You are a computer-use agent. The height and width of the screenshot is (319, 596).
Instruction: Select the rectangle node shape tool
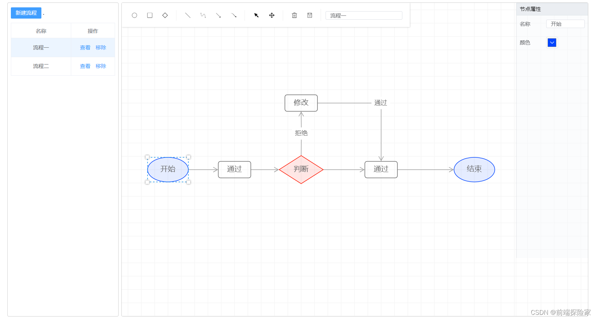tap(150, 15)
